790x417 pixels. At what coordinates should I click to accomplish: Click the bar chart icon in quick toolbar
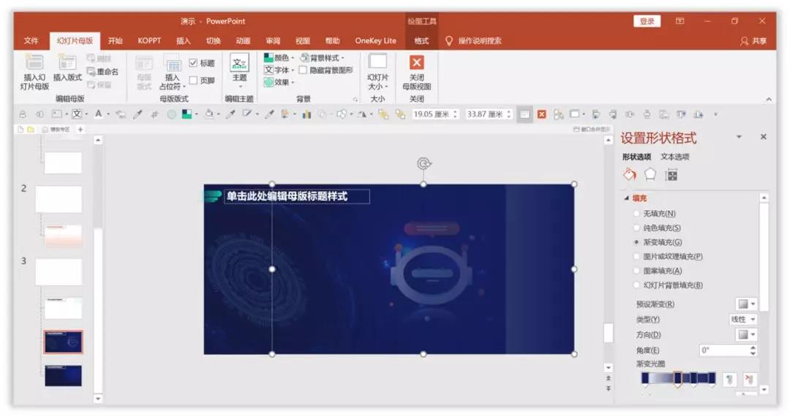[306, 114]
